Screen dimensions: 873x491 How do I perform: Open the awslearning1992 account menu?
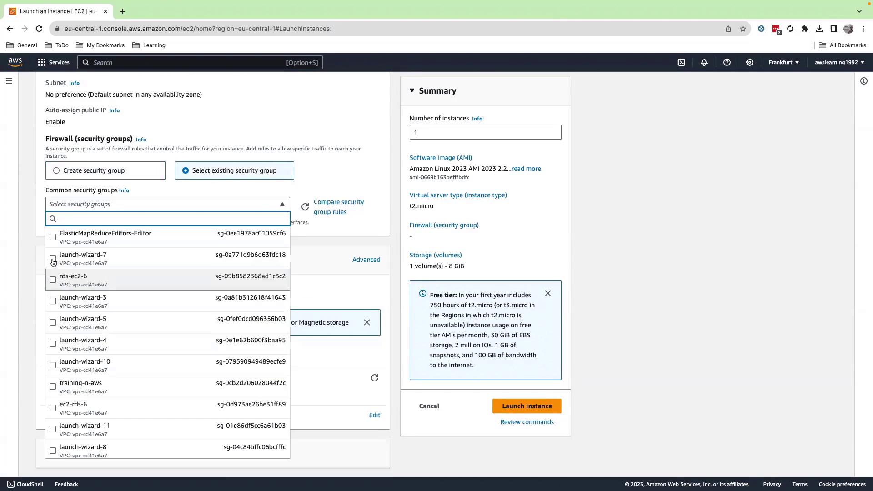[839, 62]
